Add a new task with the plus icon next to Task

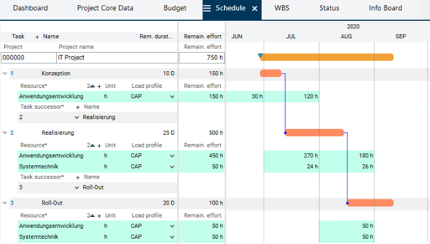[37, 36]
